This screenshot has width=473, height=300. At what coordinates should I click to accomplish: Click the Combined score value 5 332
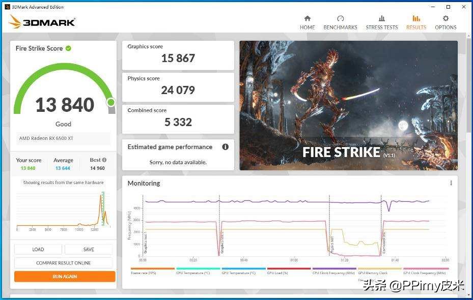pos(178,122)
